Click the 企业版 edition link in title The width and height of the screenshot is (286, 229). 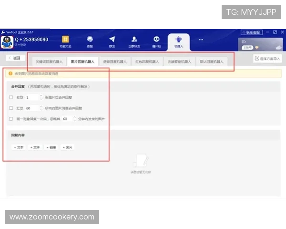(22, 32)
